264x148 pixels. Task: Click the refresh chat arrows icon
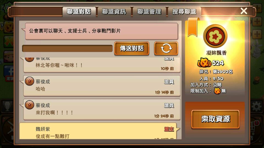[x=166, y=48]
